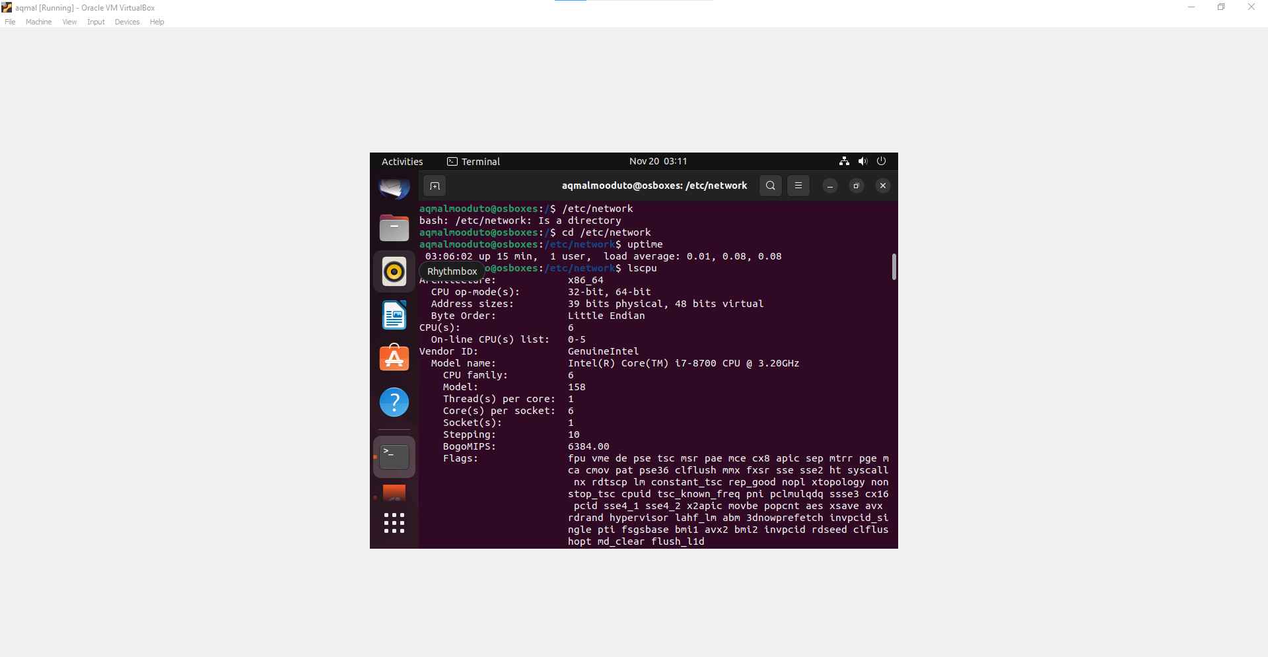Click the partially hidden dock icon below Terminal

coord(394,493)
